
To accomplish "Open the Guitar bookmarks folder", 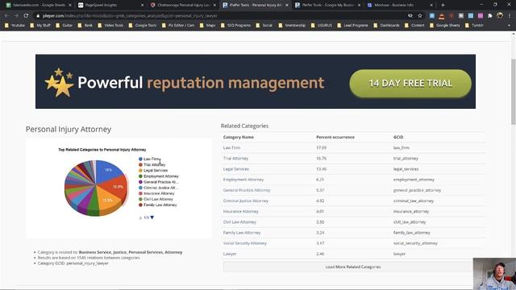I will (x=64, y=25).
